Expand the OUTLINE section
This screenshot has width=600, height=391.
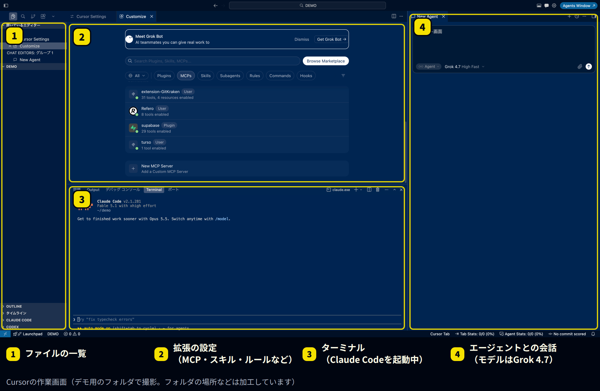tap(34, 306)
